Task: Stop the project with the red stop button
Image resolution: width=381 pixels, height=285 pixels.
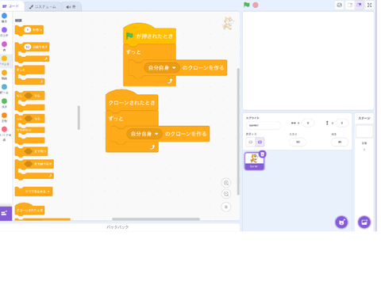Action: 256,5
